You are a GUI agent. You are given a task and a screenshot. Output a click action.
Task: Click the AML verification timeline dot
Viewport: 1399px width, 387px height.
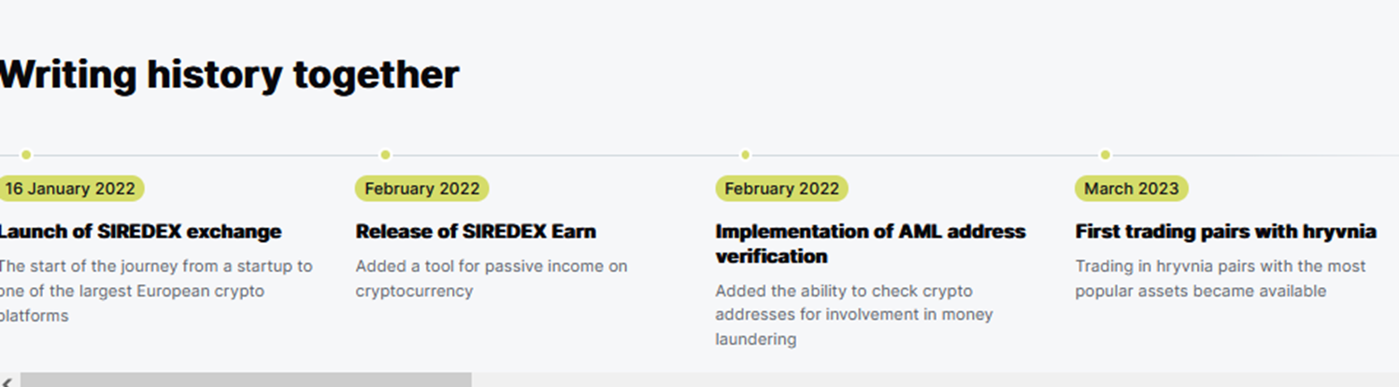[x=745, y=155]
